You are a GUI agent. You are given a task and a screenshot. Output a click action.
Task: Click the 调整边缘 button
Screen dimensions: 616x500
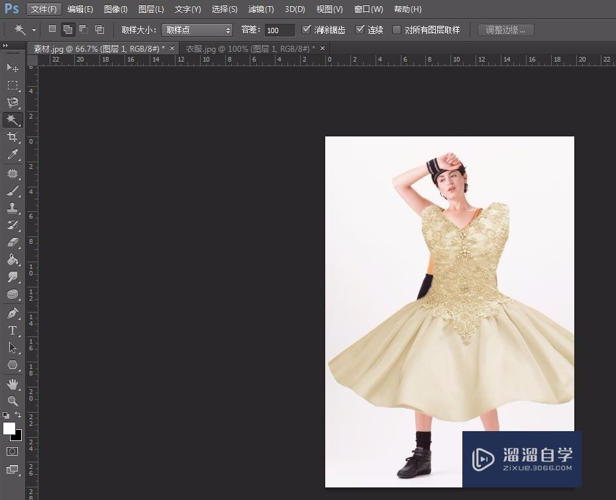click(x=505, y=29)
